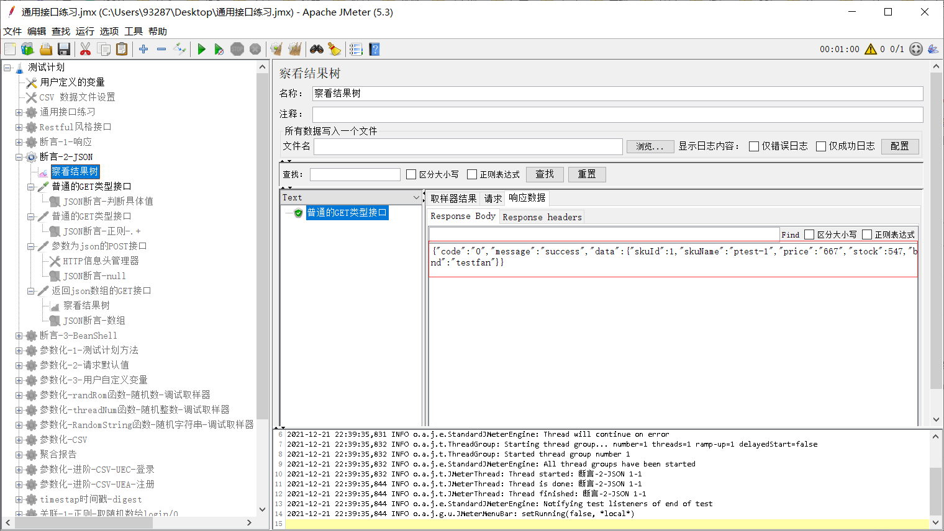Click the 名称 input field

coord(617,93)
